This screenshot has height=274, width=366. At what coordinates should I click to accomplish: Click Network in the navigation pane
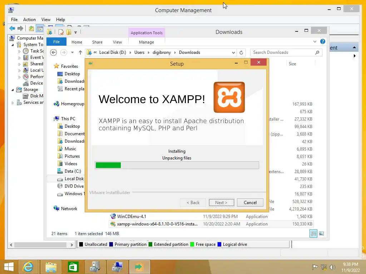pyautogui.click(x=65, y=208)
